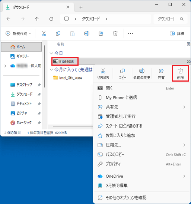Viewport: 191px width, 204px height.
Task: Click the pin icon beside ミュージック
Action: (39, 123)
